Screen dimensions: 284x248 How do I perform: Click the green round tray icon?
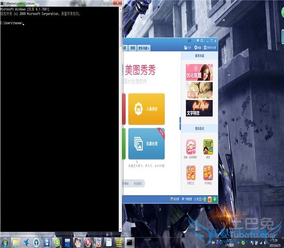point(243,243)
